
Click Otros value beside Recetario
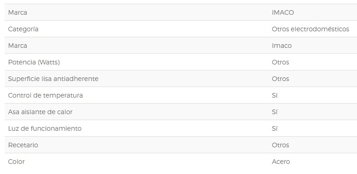(280, 145)
